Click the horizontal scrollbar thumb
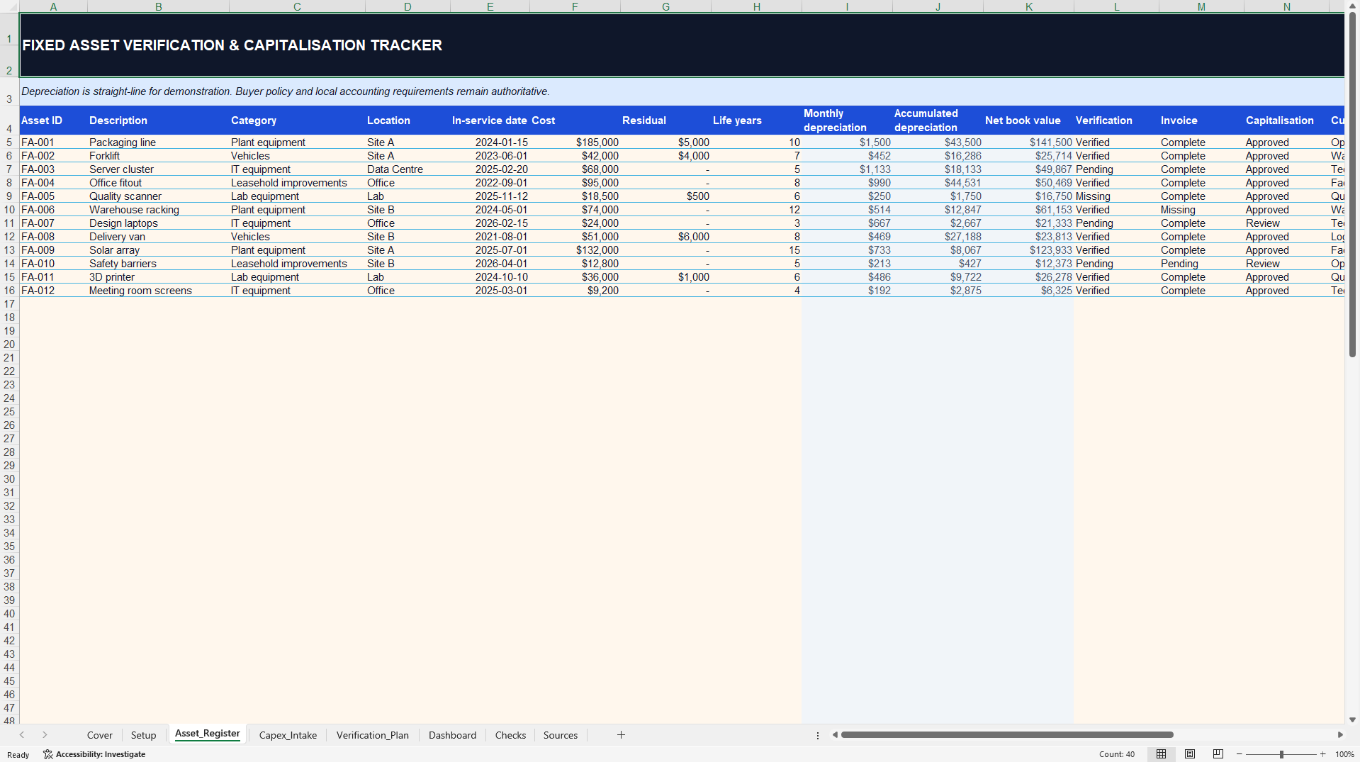 [1007, 735]
